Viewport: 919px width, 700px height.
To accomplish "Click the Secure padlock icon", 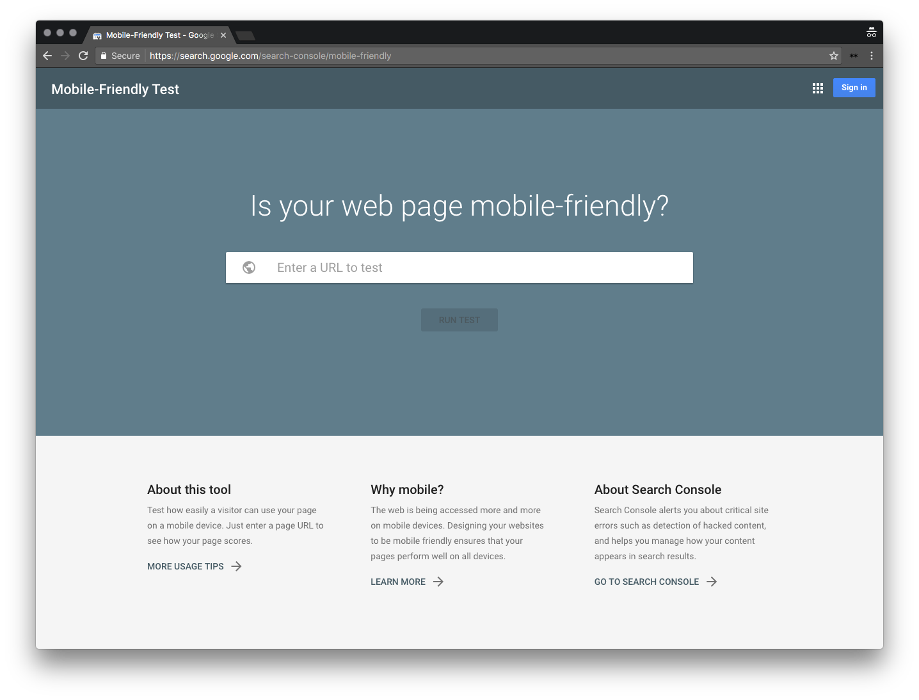I will pyautogui.click(x=104, y=56).
